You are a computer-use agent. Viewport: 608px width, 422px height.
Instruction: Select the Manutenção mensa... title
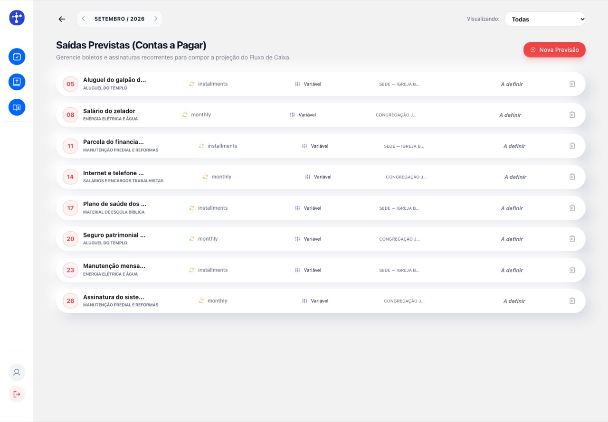coord(114,266)
